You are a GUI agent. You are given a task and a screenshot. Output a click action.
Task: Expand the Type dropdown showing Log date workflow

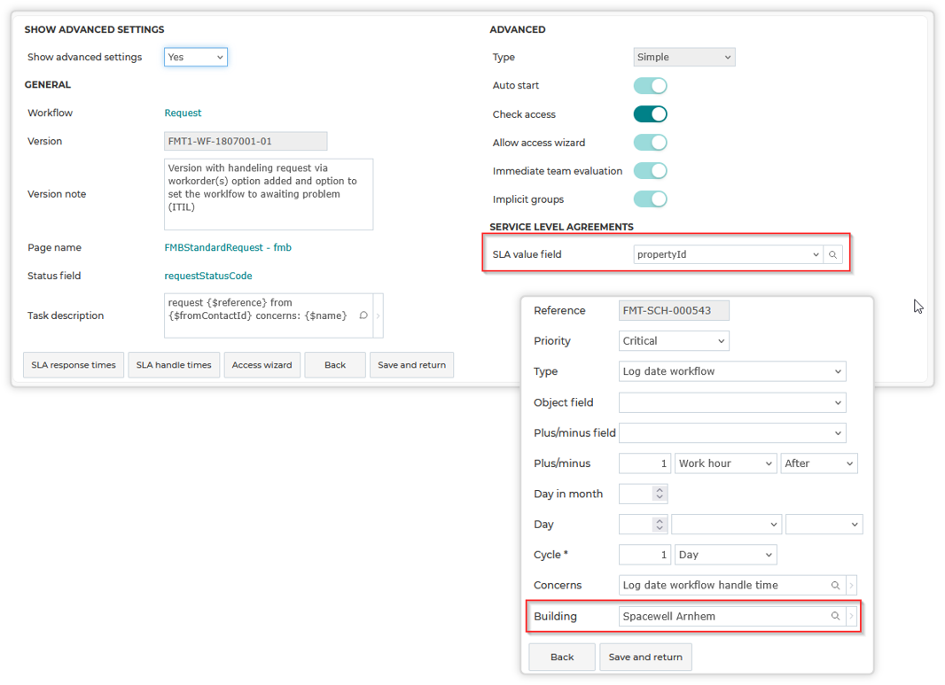pyautogui.click(x=732, y=371)
